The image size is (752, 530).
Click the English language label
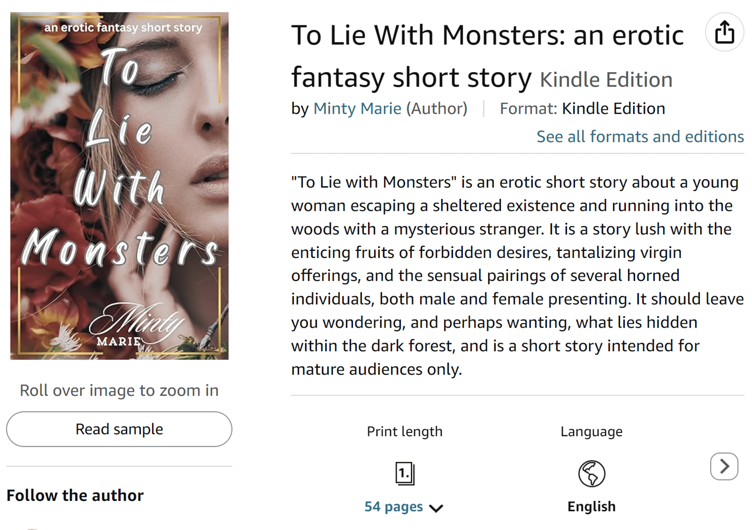pyautogui.click(x=592, y=506)
